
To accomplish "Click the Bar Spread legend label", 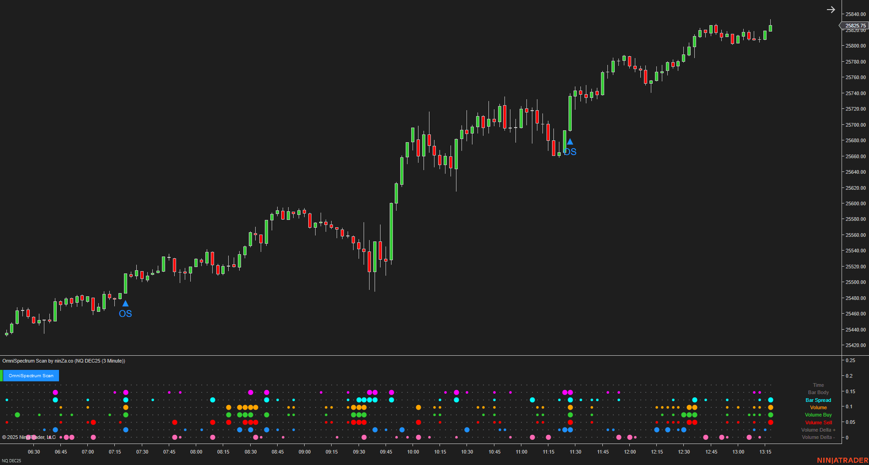I will click(818, 400).
